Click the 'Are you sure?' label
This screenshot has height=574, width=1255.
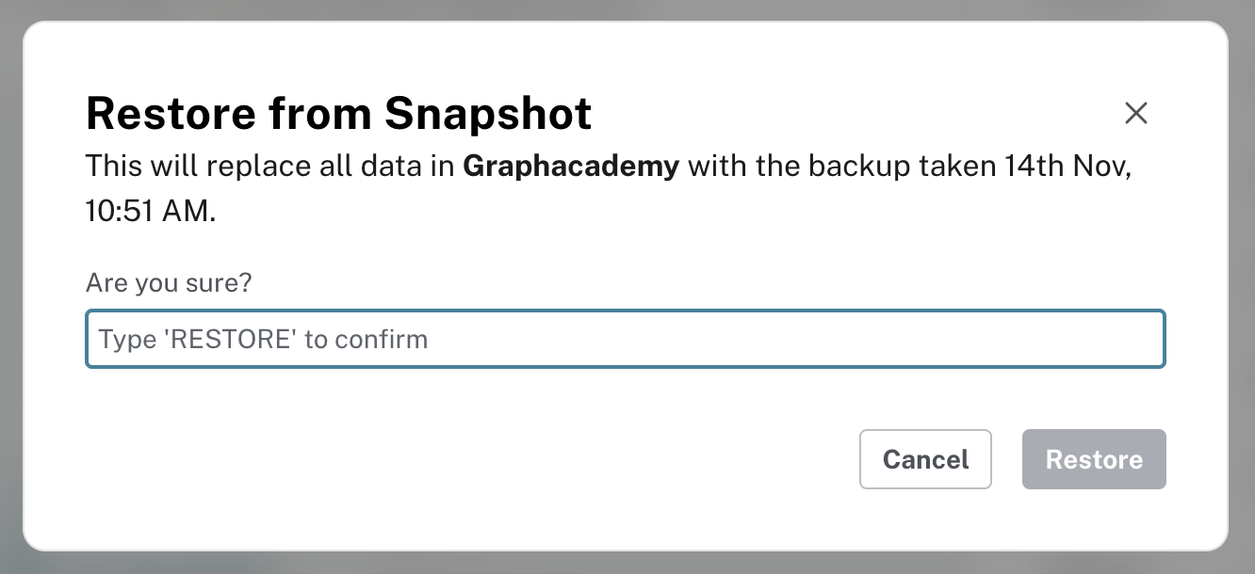coord(169,282)
